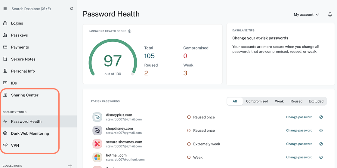Click the Logins lock icon in the sidebar

[5, 23]
